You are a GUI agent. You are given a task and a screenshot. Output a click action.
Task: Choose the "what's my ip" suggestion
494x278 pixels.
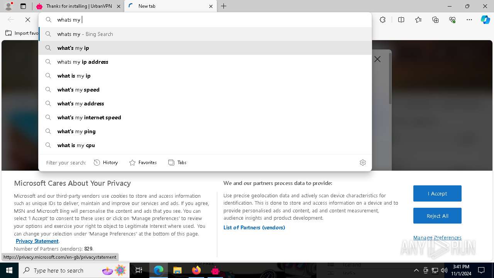click(205, 48)
